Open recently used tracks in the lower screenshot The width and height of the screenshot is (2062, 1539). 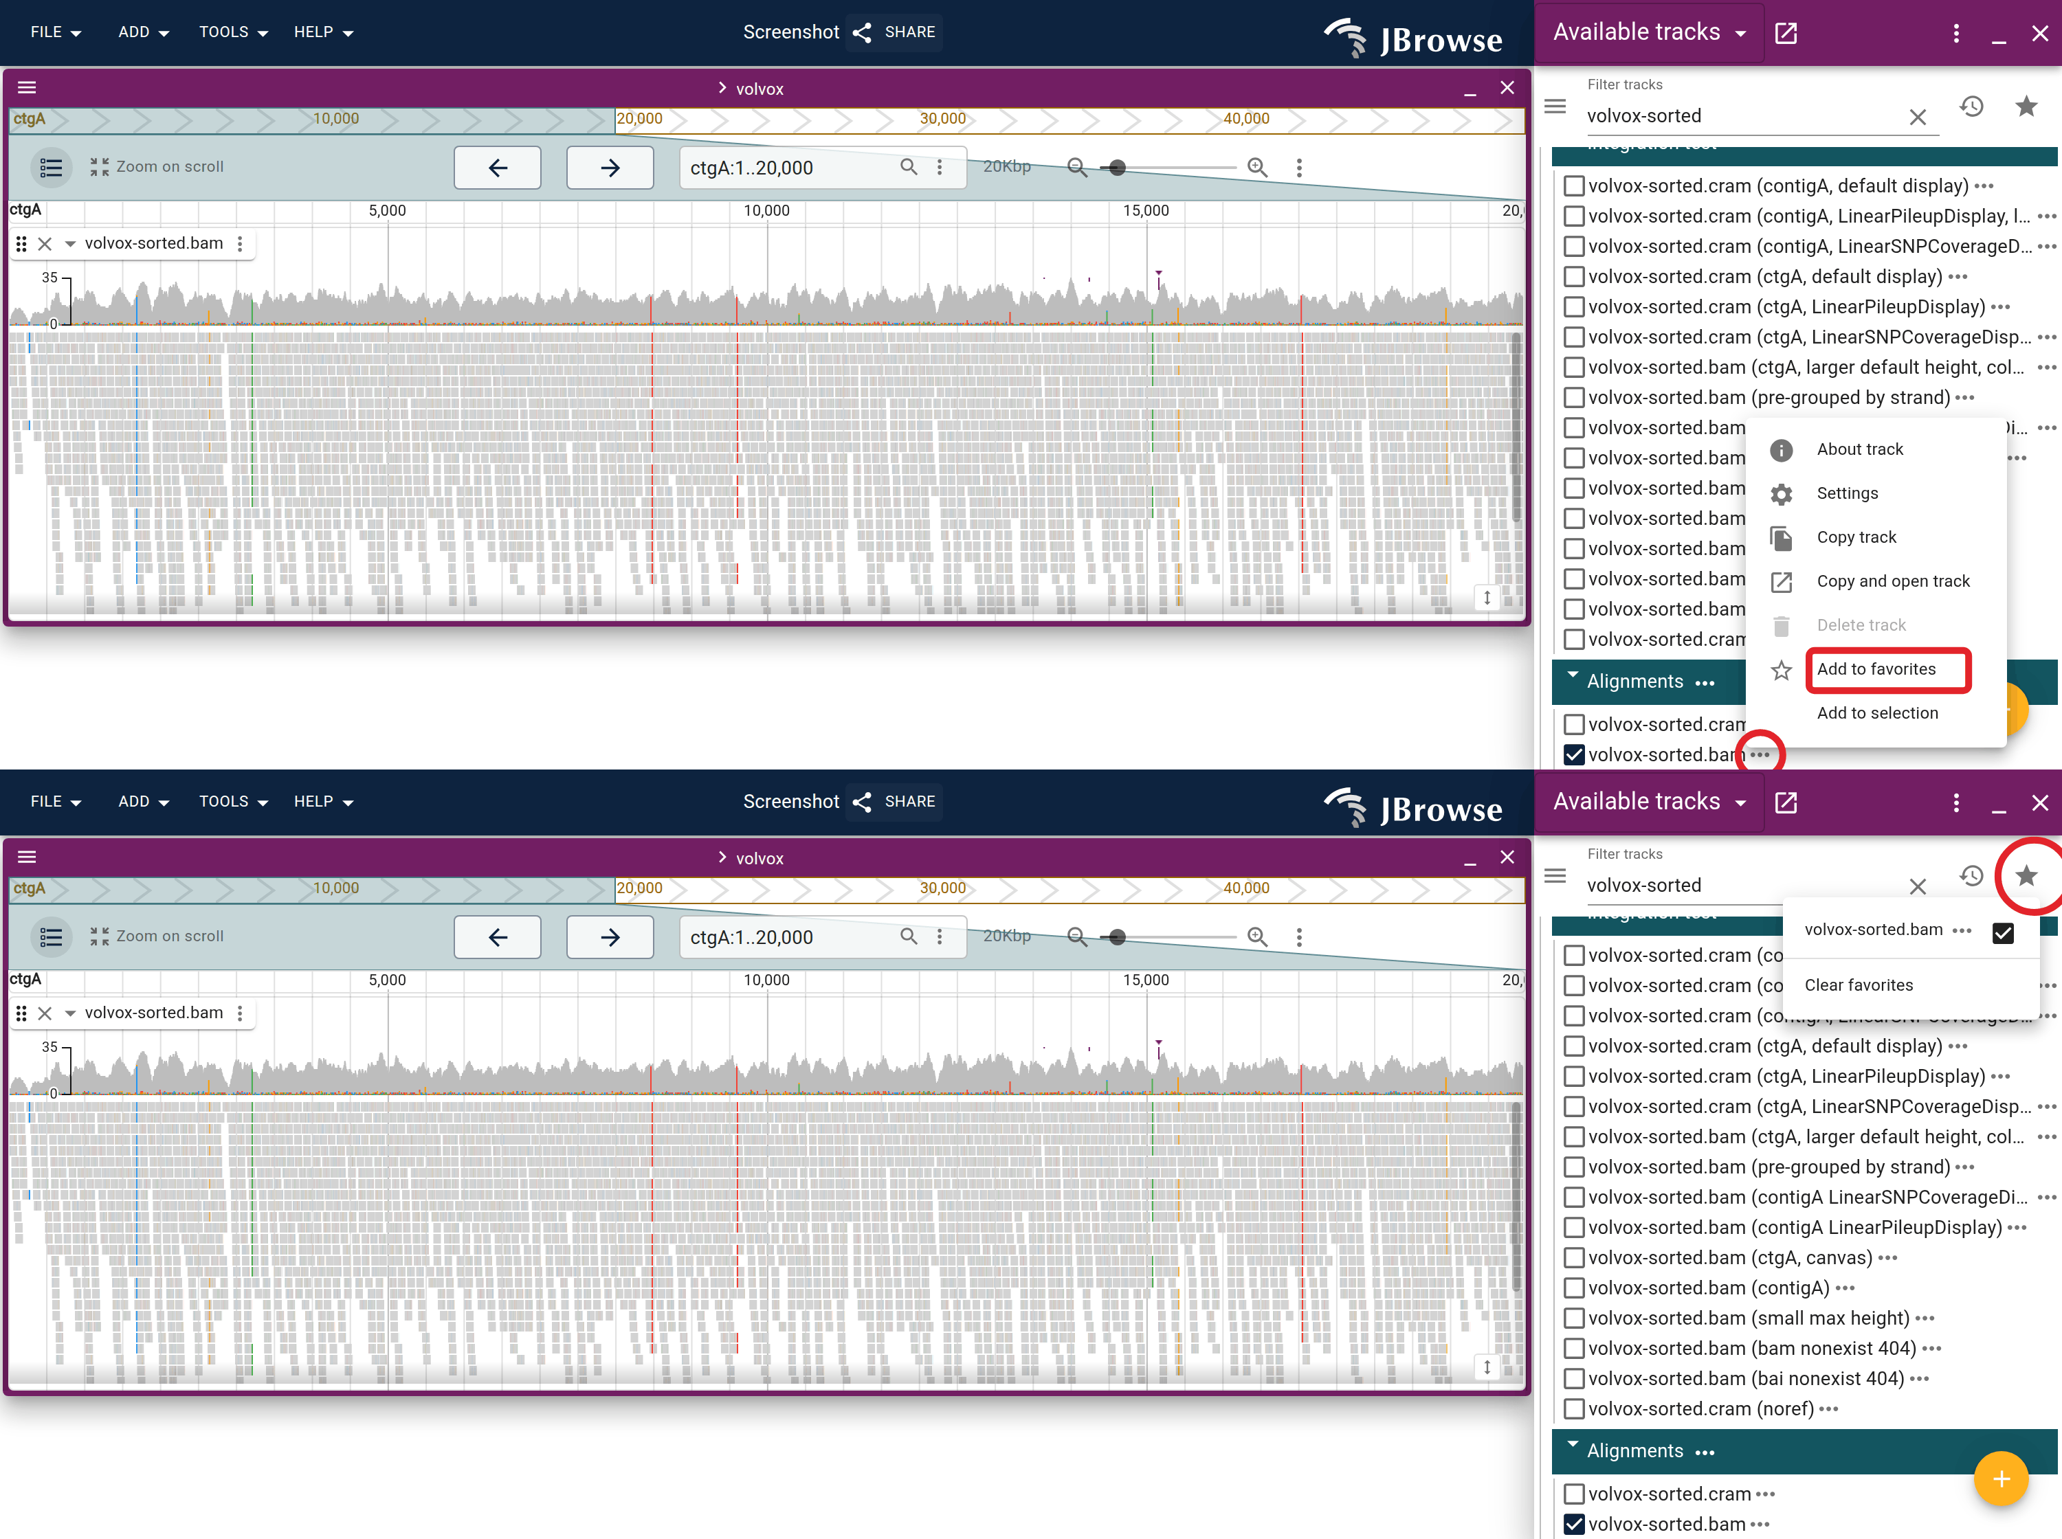[x=1972, y=876]
